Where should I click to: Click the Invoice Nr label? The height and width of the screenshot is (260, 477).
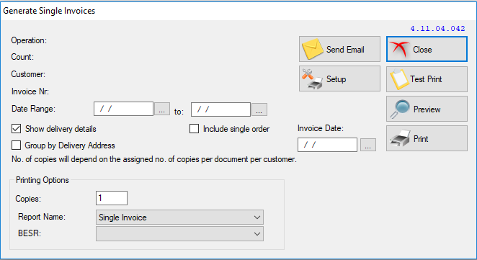click(30, 91)
